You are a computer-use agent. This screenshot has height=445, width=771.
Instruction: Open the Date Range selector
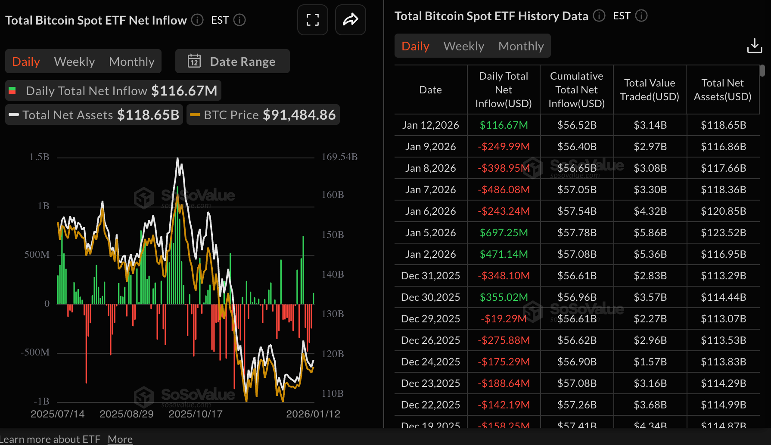pyautogui.click(x=242, y=61)
